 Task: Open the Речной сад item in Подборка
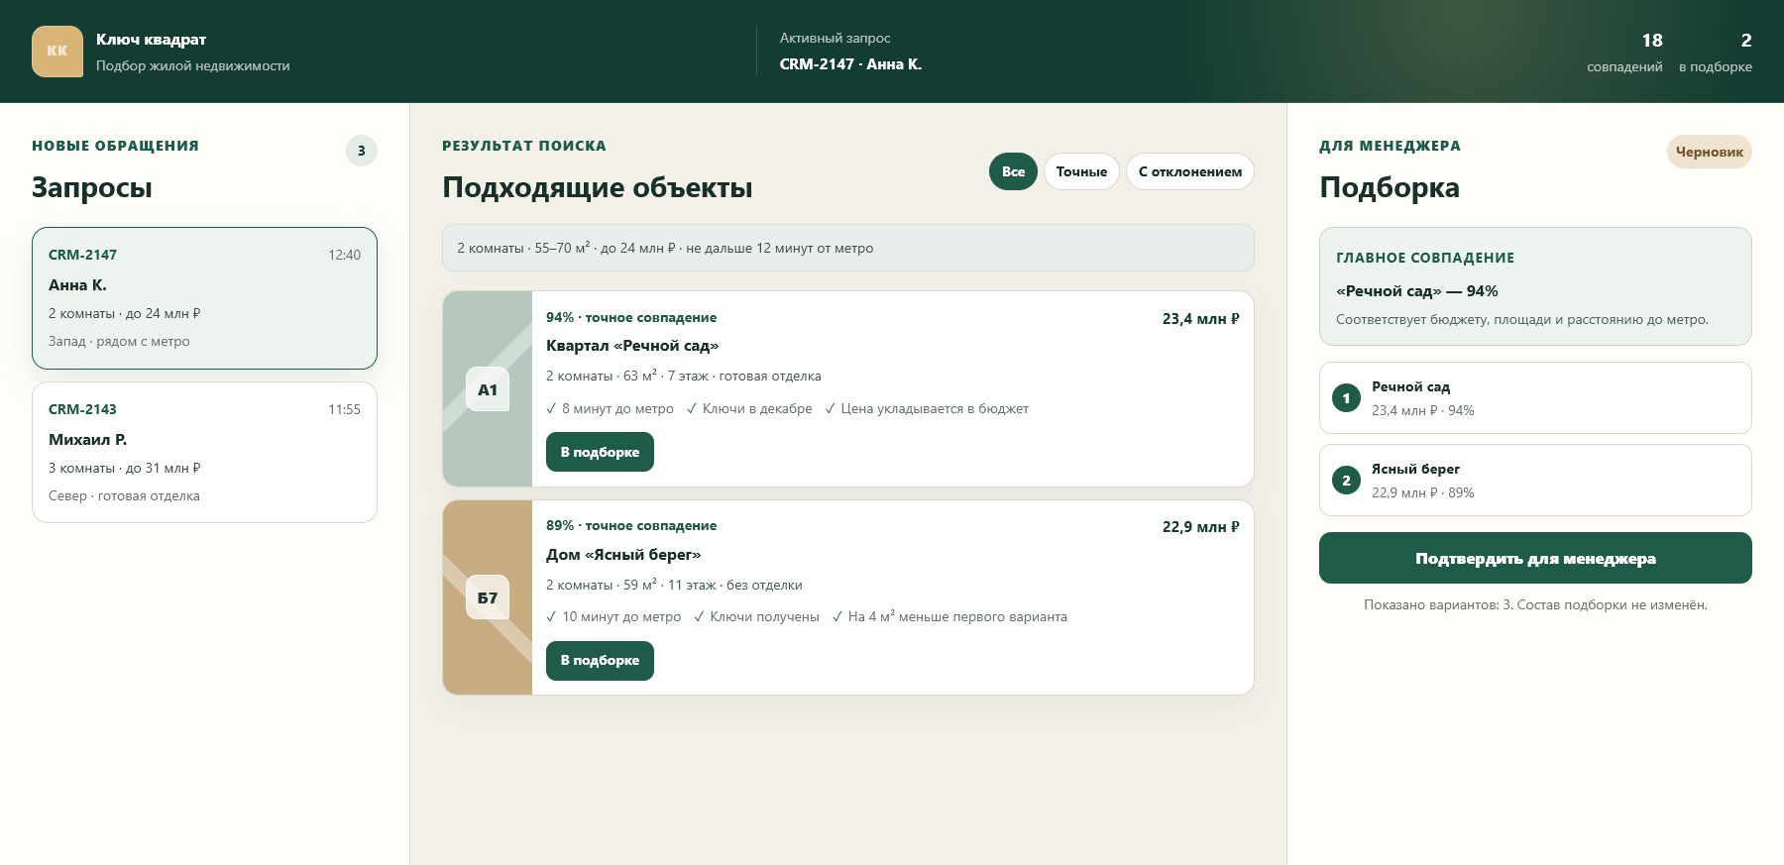(1535, 397)
